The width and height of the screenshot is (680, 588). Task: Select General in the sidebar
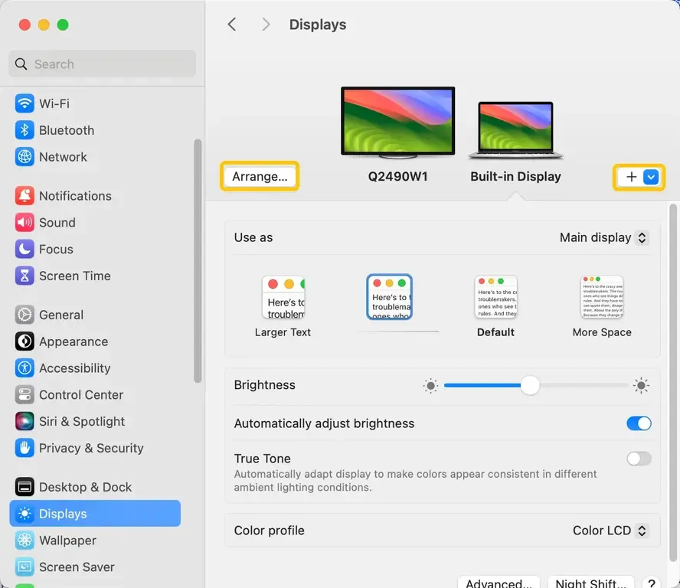click(94, 315)
